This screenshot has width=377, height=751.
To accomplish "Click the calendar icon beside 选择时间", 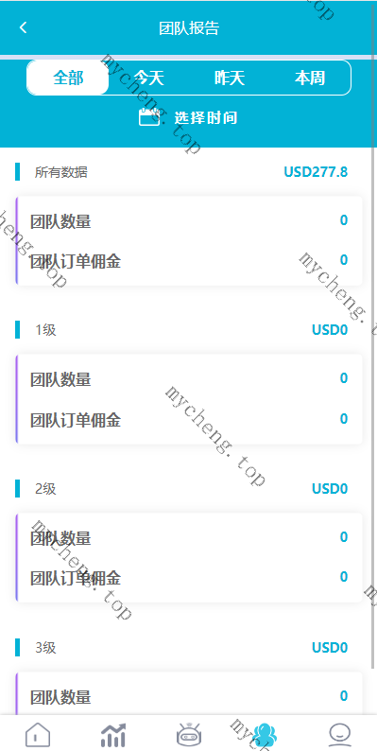I will pyautogui.click(x=149, y=117).
